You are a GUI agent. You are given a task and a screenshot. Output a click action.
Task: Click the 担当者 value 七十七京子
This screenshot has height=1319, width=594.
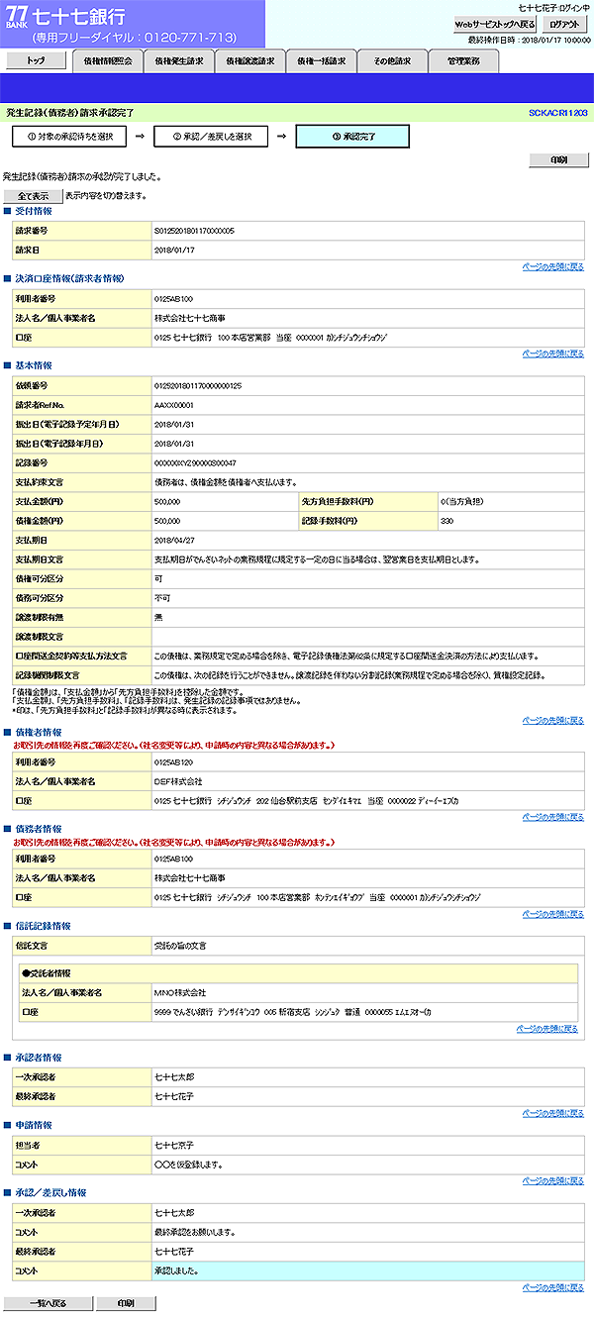pyautogui.click(x=174, y=1144)
